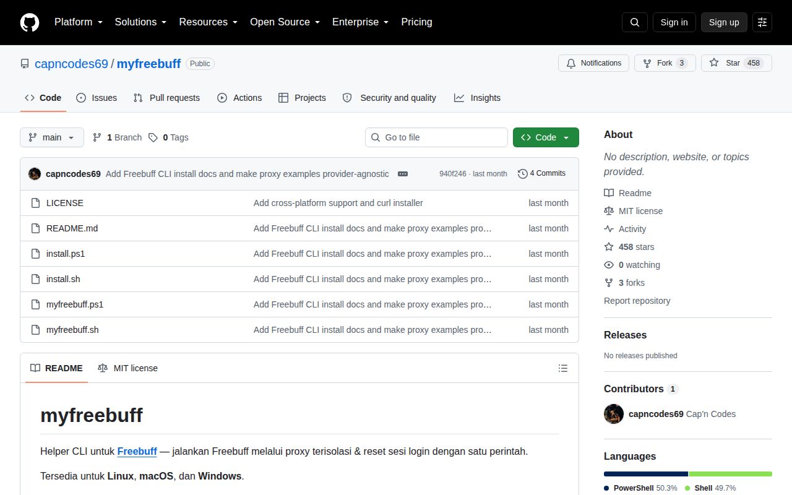Open the Pricing page
Viewport: 792px width, 495px height.
click(x=416, y=22)
